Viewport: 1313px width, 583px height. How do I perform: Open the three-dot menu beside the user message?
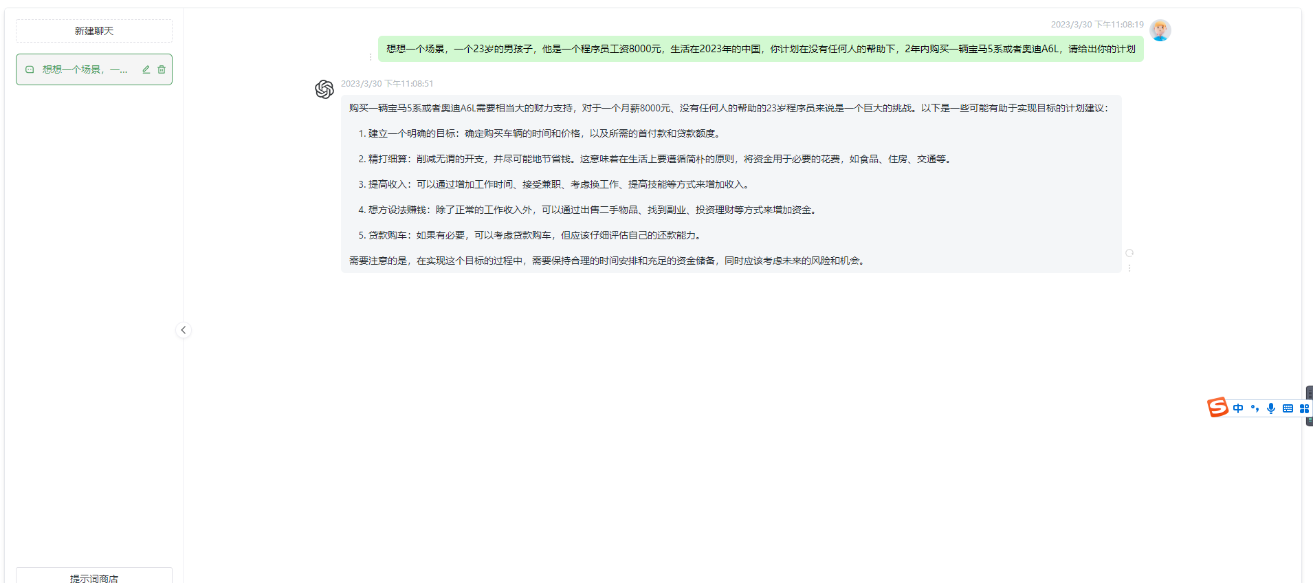coord(371,57)
